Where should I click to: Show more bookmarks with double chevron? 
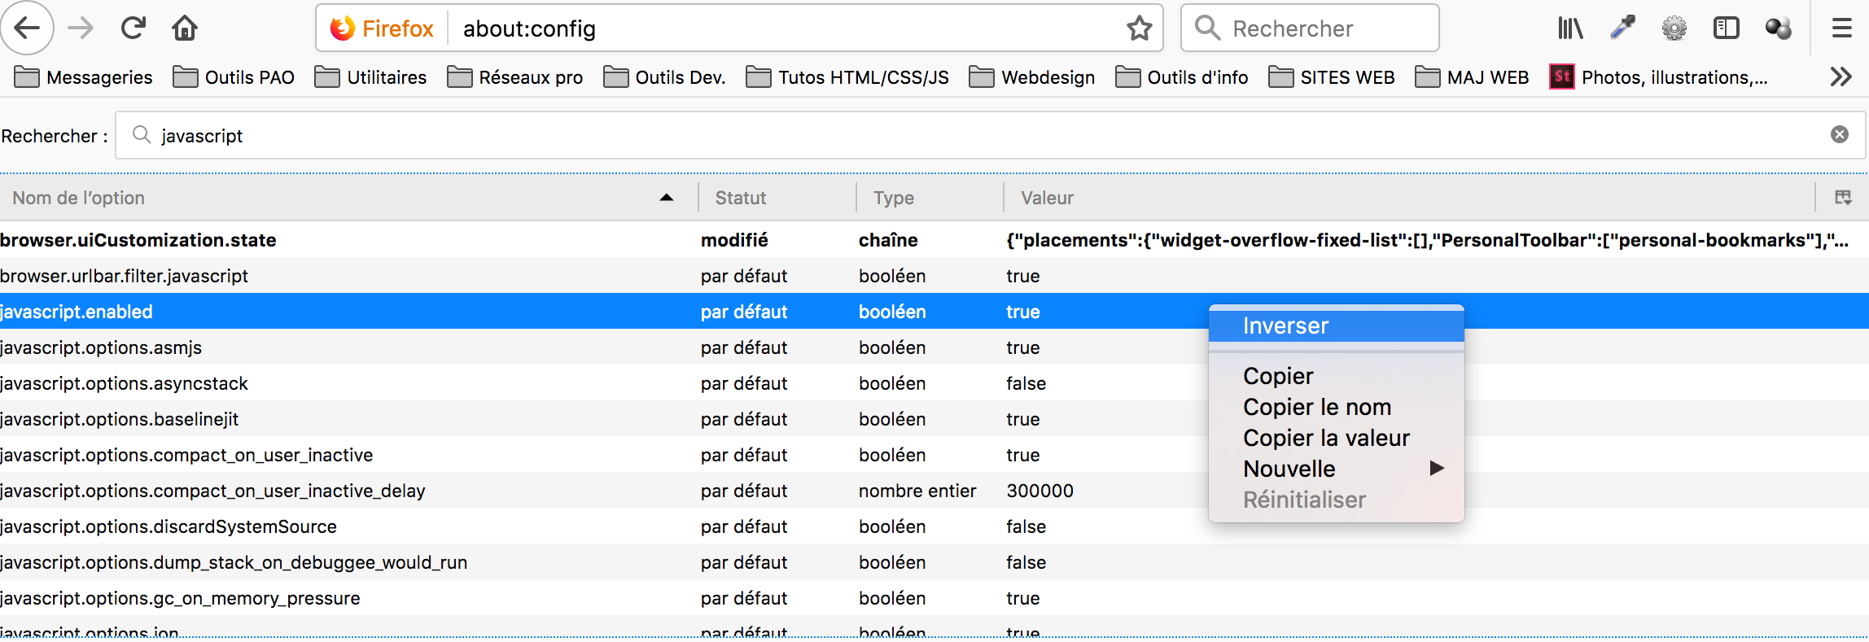coord(1841,77)
